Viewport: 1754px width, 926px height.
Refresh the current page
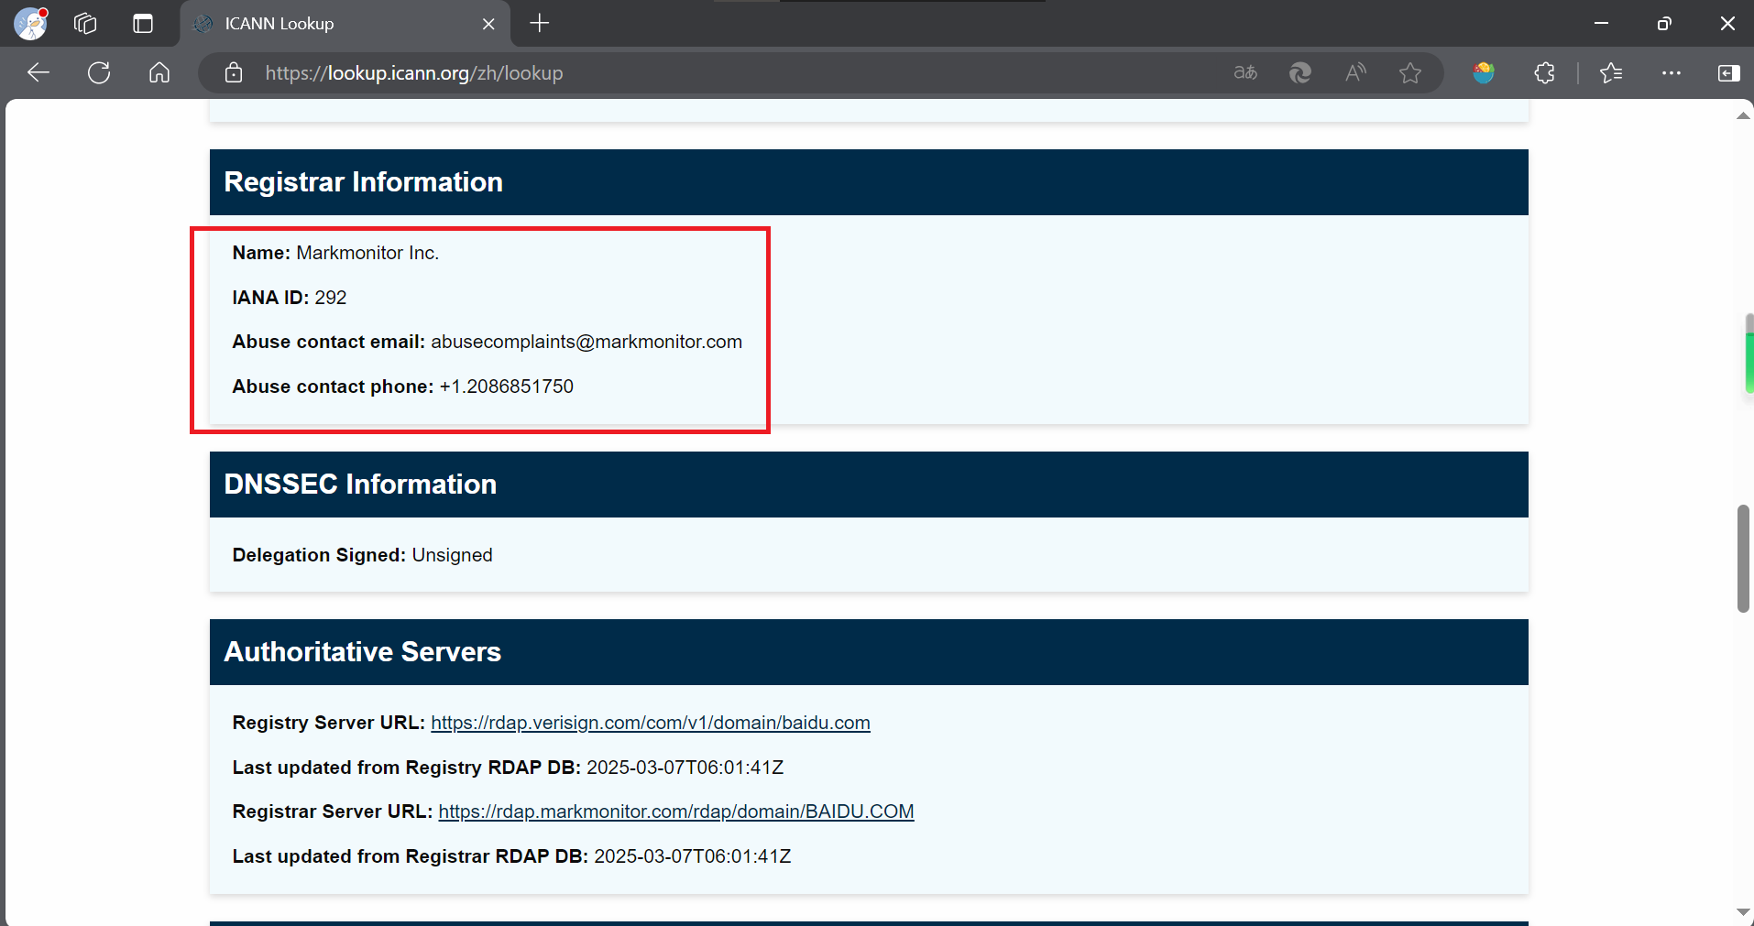click(99, 73)
